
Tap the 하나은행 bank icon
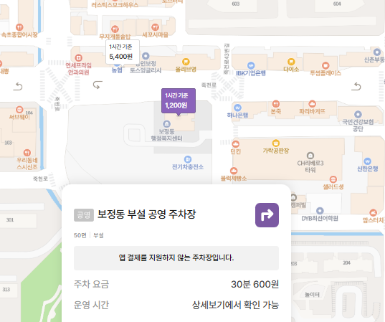point(237,108)
